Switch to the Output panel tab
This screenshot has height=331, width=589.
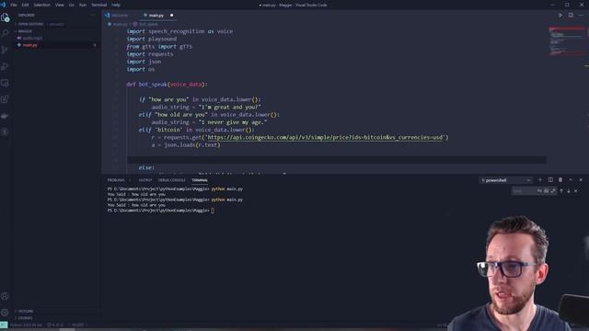pyautogui.click(x=145, y=180)
